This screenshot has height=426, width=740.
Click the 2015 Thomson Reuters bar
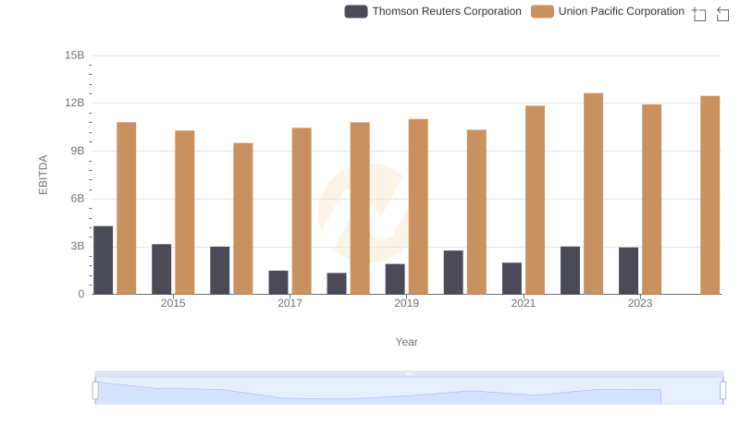pyautogui.click(x=161, y=269)
